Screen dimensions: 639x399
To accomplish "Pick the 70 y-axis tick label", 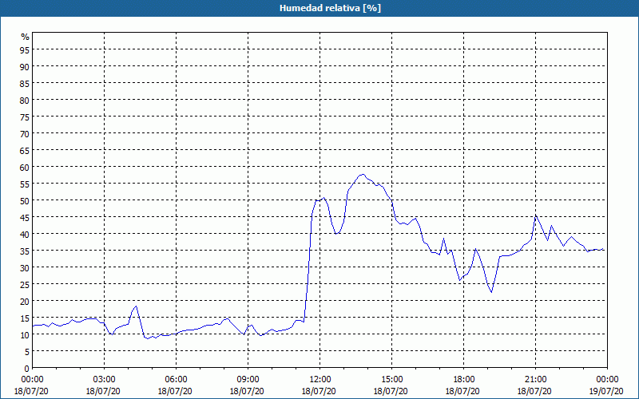I will pyautogui.click(x=25, y=134).
